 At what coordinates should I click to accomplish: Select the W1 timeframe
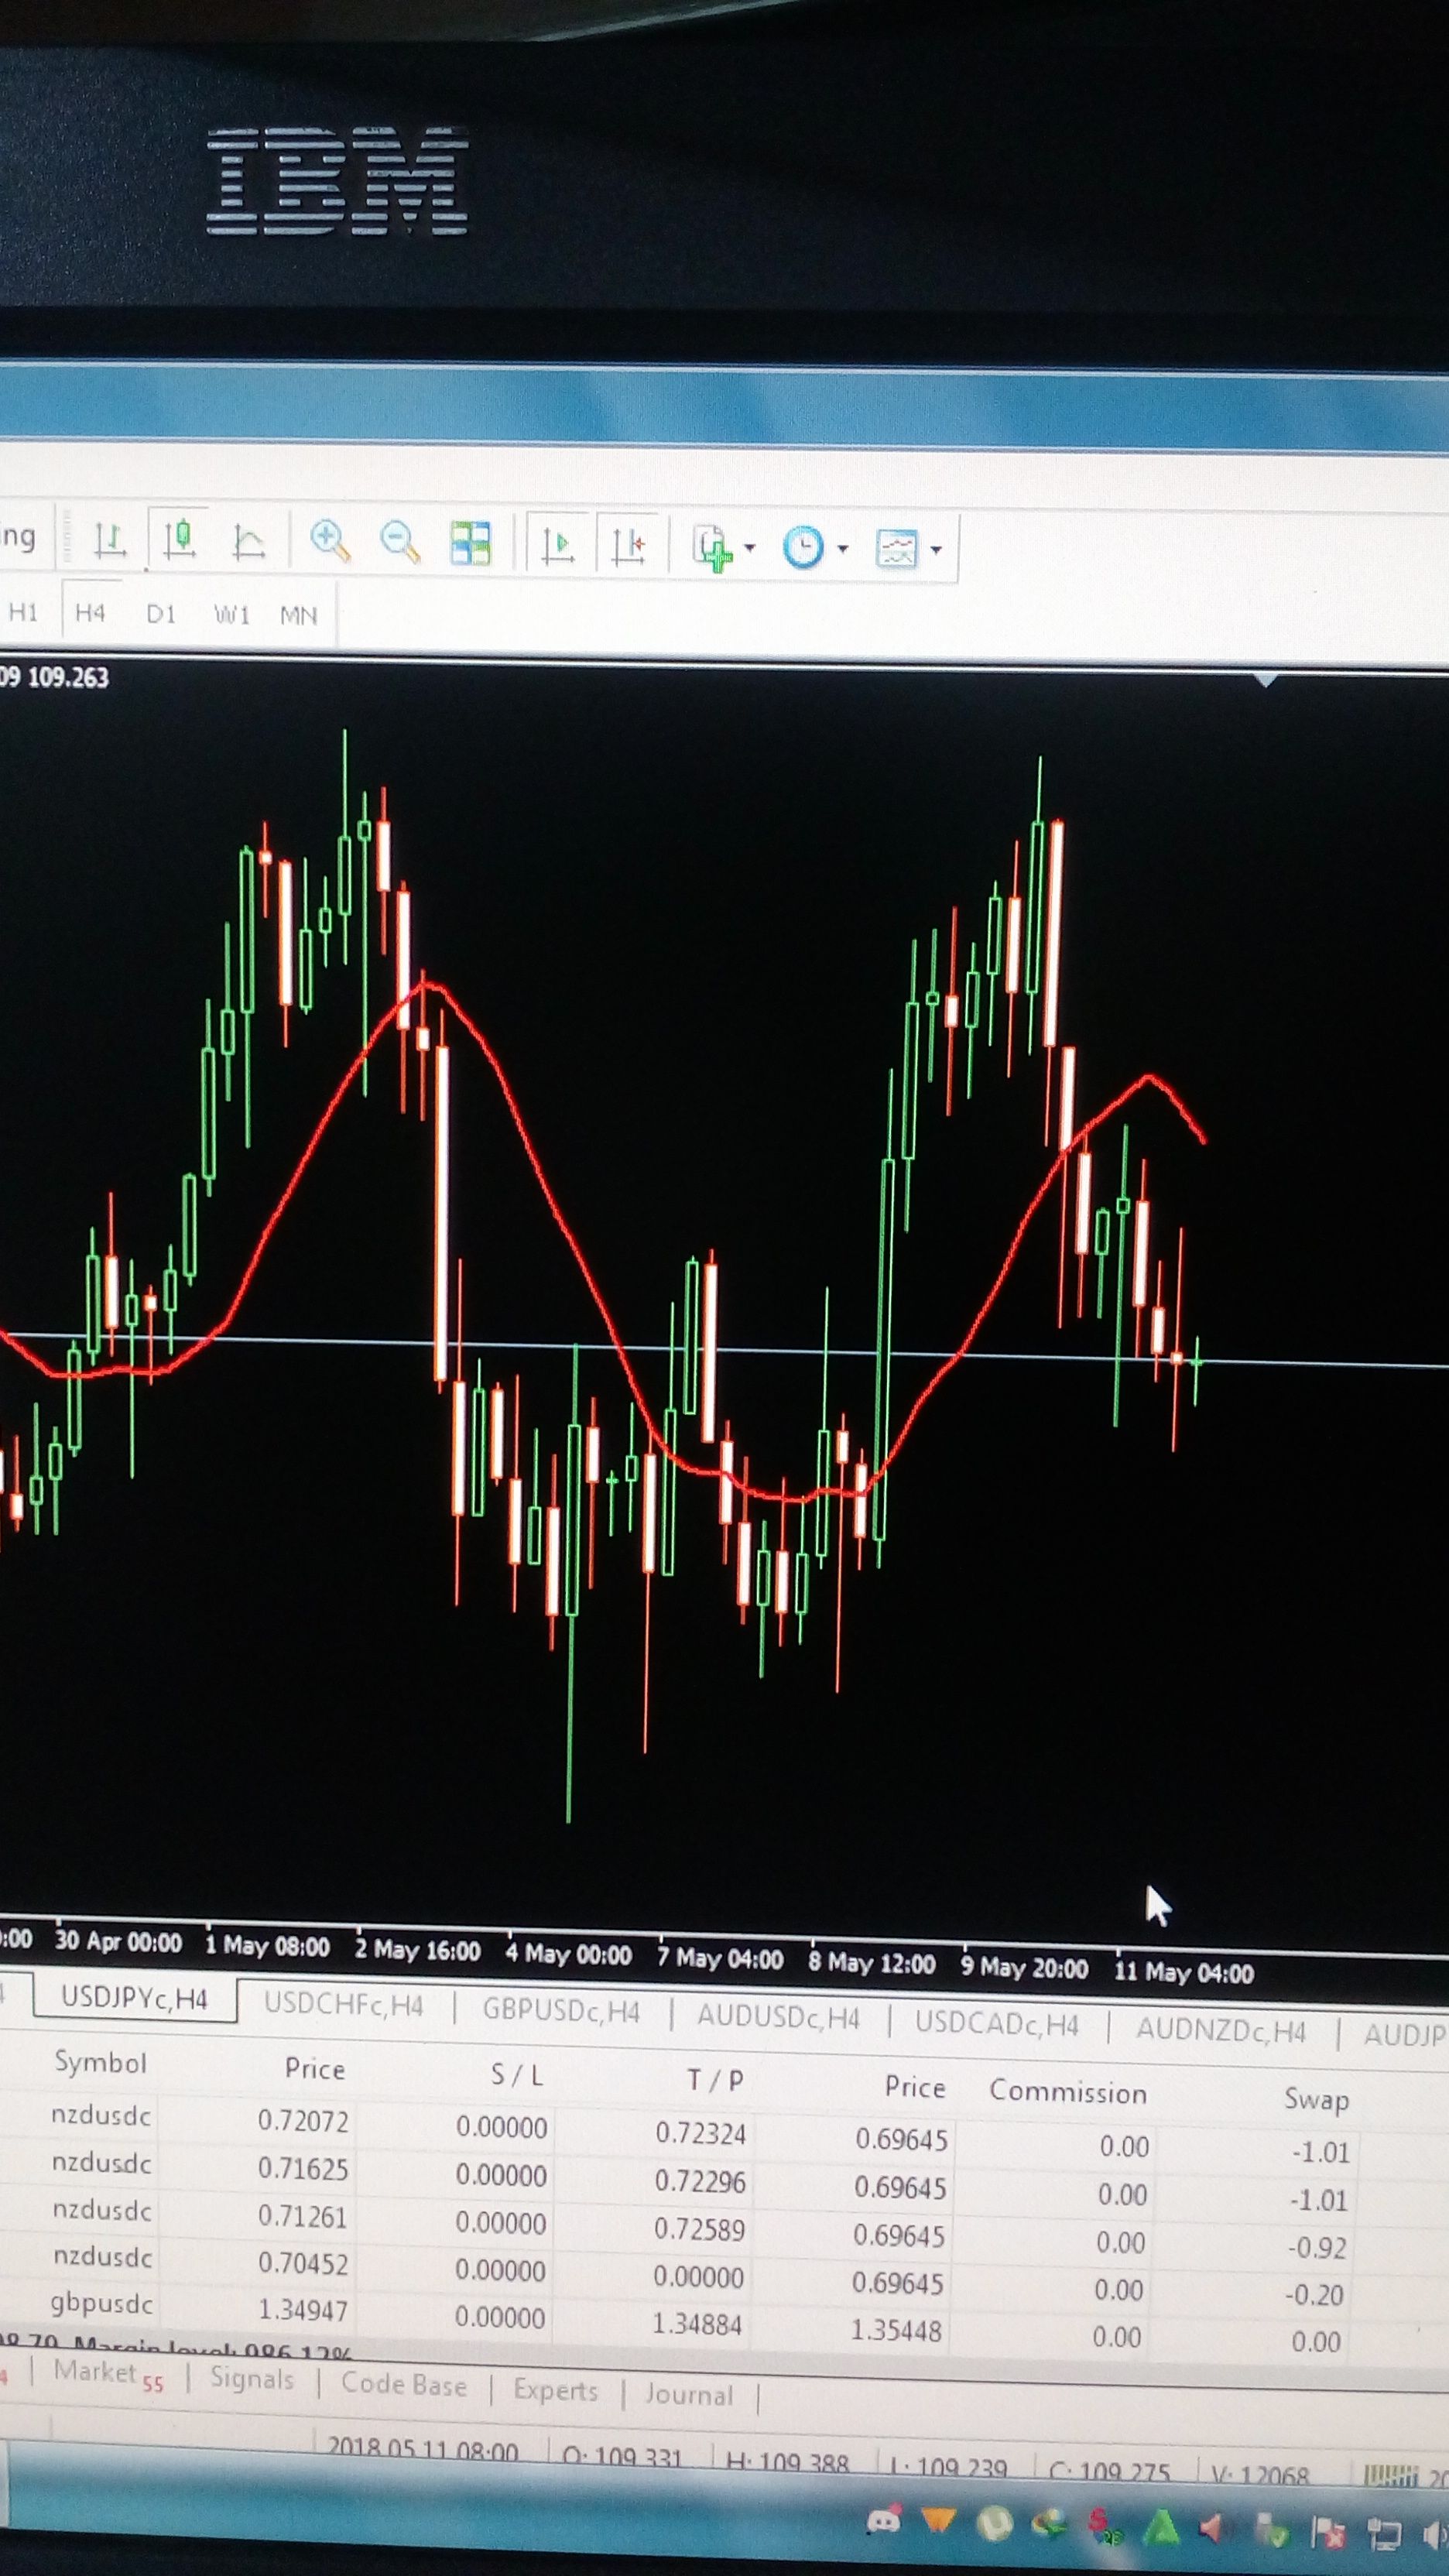[231, 614]
